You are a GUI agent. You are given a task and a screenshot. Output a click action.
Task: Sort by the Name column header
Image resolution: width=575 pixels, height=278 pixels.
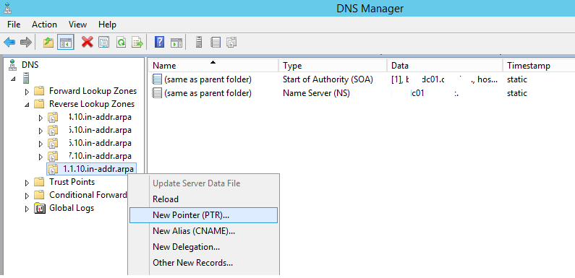click(213, 66)
